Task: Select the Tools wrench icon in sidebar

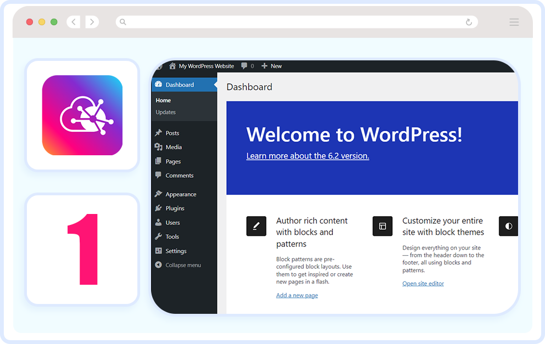Action: [x=158, y=236]
